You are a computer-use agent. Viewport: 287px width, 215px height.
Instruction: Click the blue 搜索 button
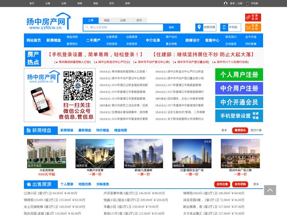(171, 27)
